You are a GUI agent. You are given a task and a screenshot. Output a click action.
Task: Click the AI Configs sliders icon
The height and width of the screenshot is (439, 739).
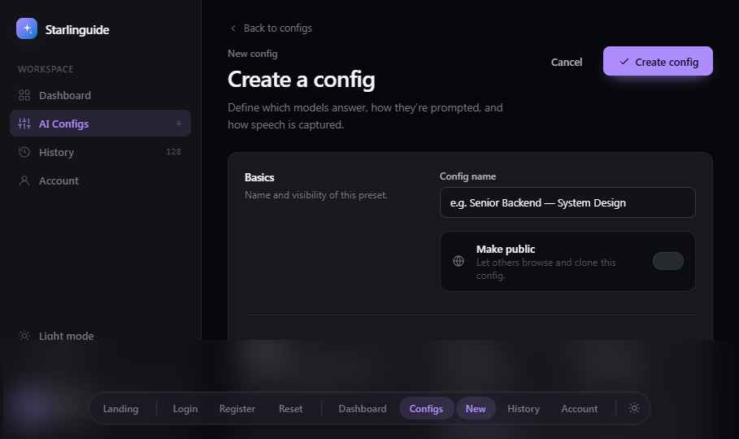tap(24, 124)
